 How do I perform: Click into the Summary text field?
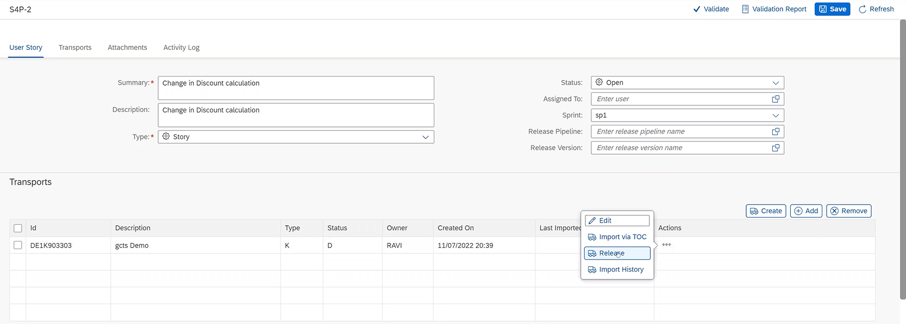[296, 88]
